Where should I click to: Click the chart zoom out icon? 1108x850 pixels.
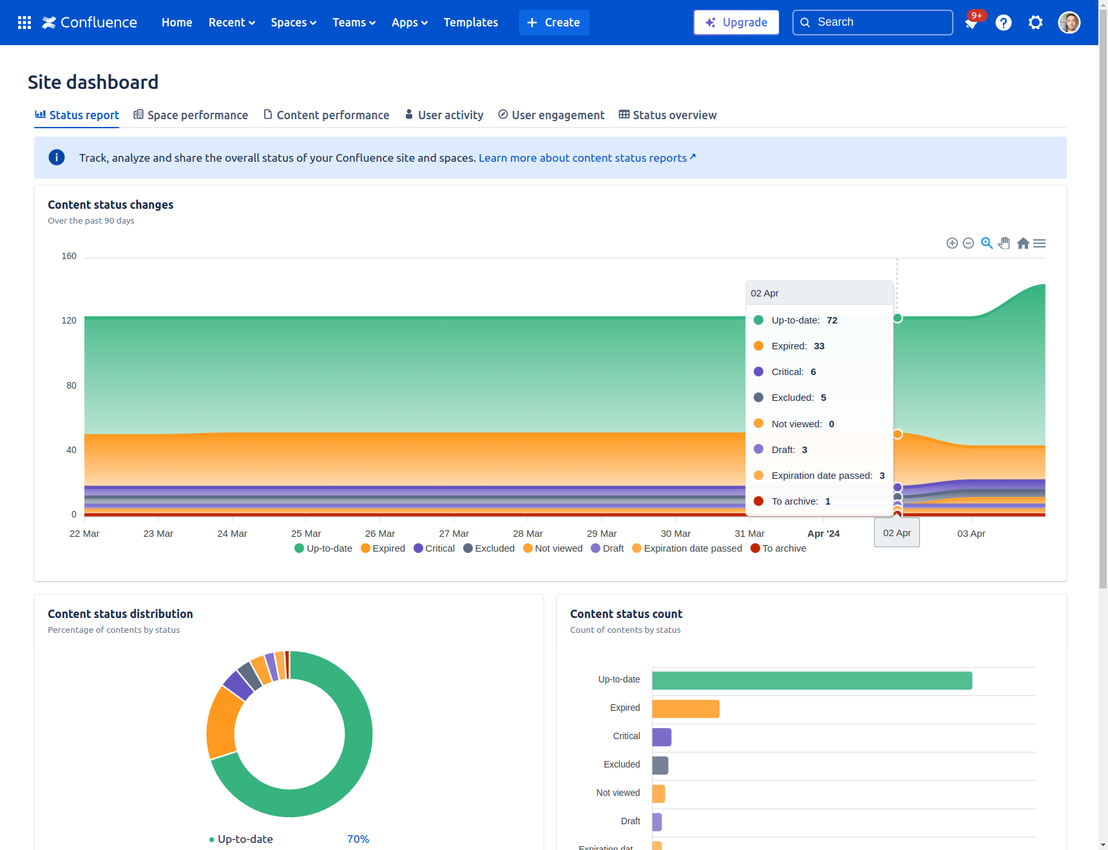pyautogui.click(x=968, y=243)
